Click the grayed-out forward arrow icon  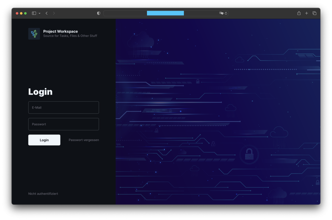(x=54, y=13)
